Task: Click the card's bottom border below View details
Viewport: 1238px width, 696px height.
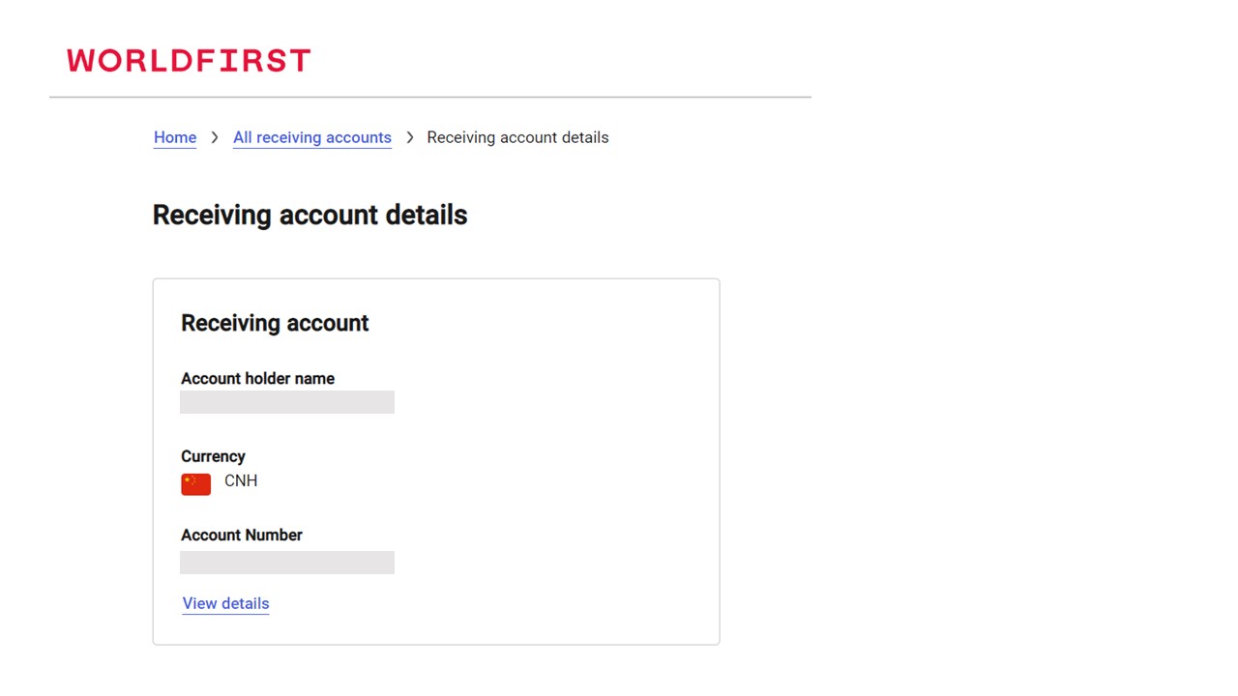Action: [435, 644]
